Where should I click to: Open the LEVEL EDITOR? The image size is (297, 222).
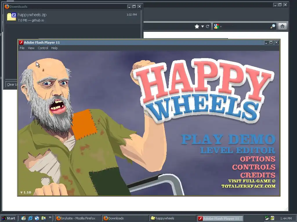[238, 150]
